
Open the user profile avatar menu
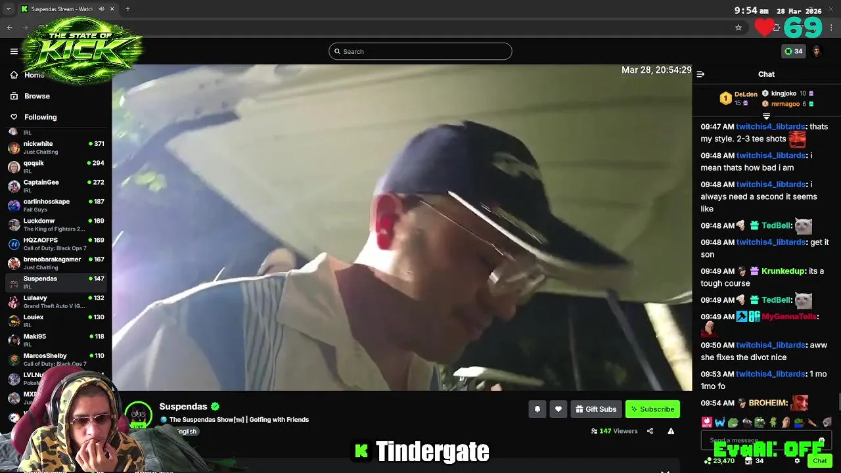[x=817, y=51]
